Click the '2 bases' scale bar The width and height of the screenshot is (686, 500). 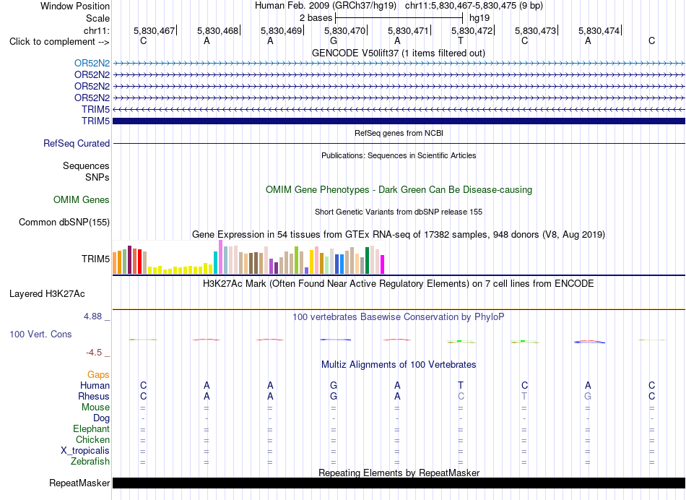pos(399,18)
